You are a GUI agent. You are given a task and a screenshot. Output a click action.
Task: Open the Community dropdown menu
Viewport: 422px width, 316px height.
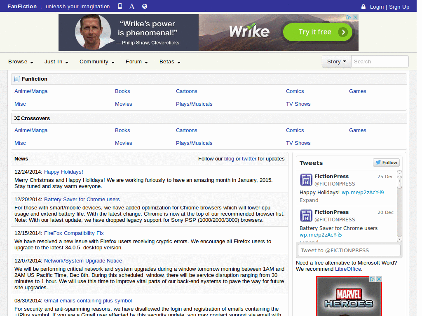97,62
